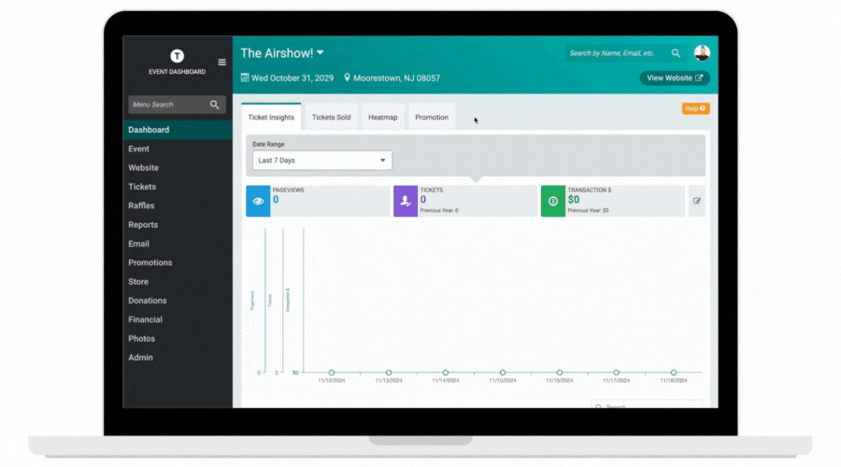Click the chart data point for 11/15/2024
This screenshot has width=841, height=467.
click(x=503, y=372)
